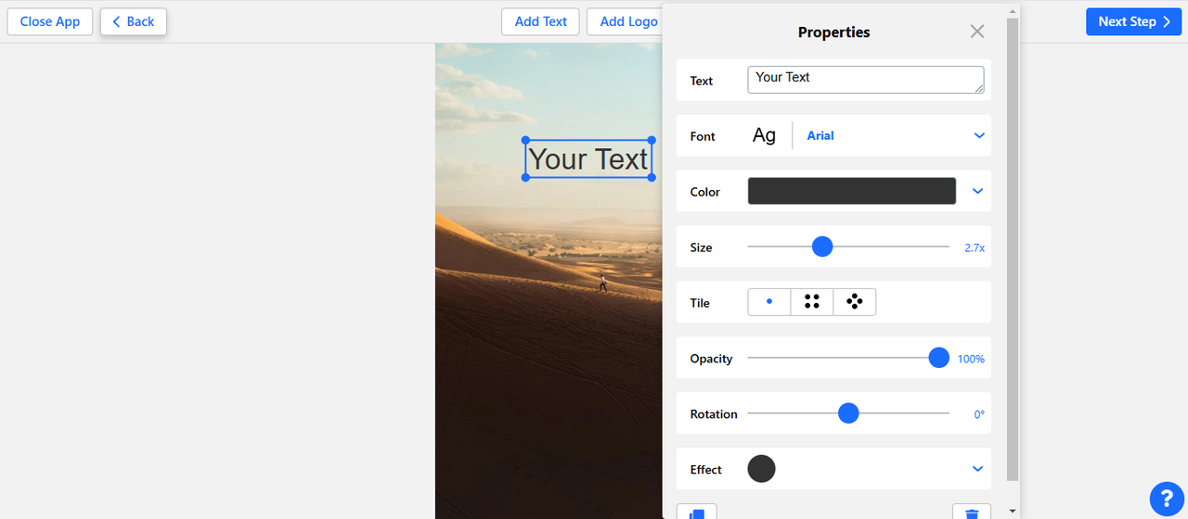The width and height of the screenshot is (1188, 519).
Task: Click the Ag font preview sample
Action: point(764,135)
